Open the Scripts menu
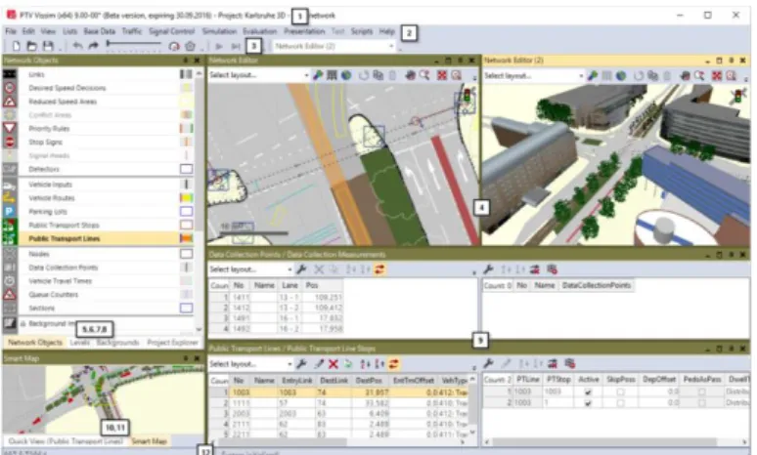Screen dimensions: 757x455 point(362,31)
